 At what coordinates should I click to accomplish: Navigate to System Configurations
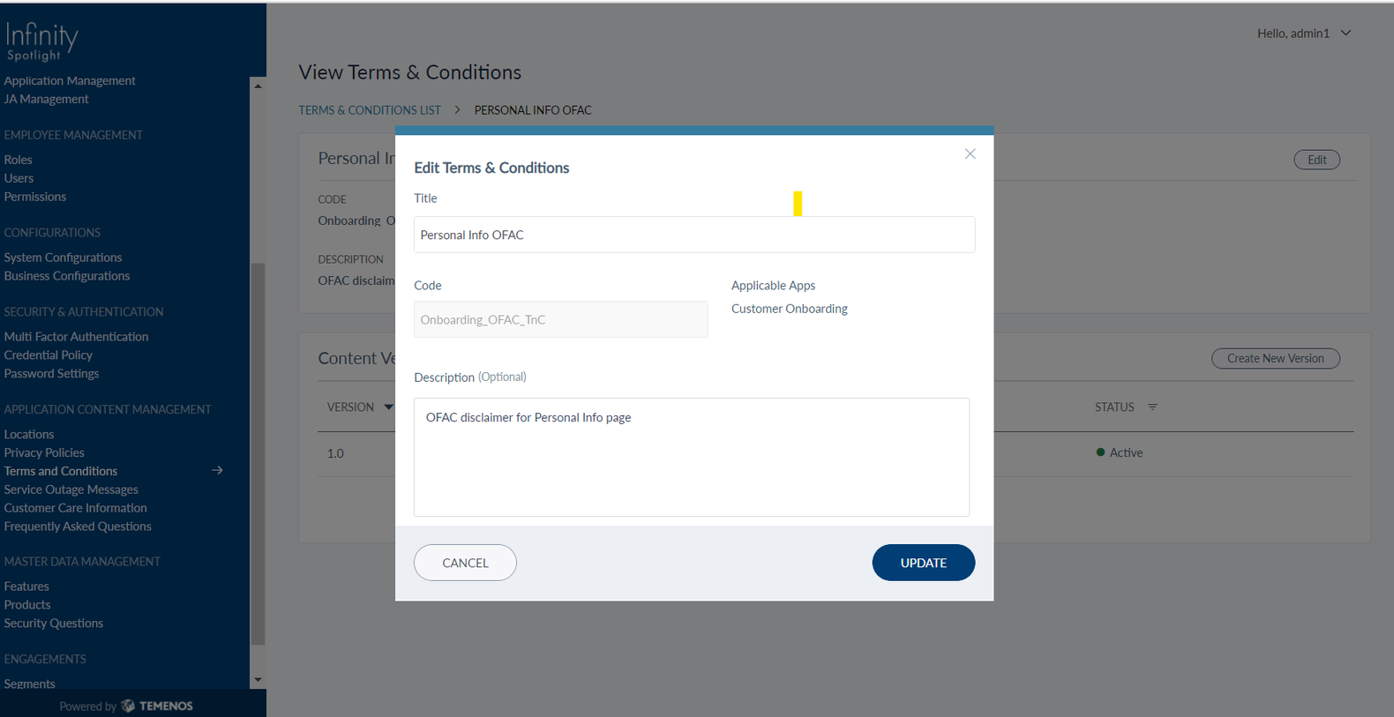(x=63, y=258)
